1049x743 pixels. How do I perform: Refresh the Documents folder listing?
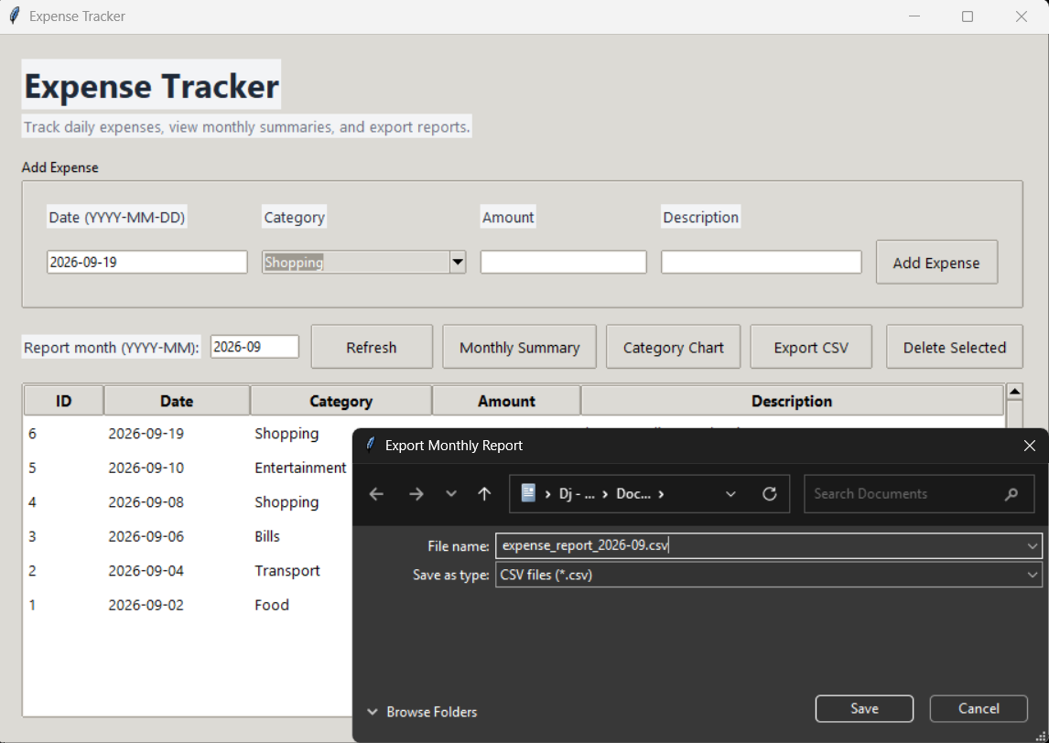[x=769, y=494]
